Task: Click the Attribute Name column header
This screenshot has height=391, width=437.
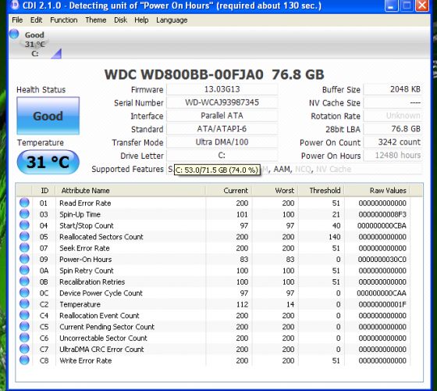Action: tap(130, 191)
